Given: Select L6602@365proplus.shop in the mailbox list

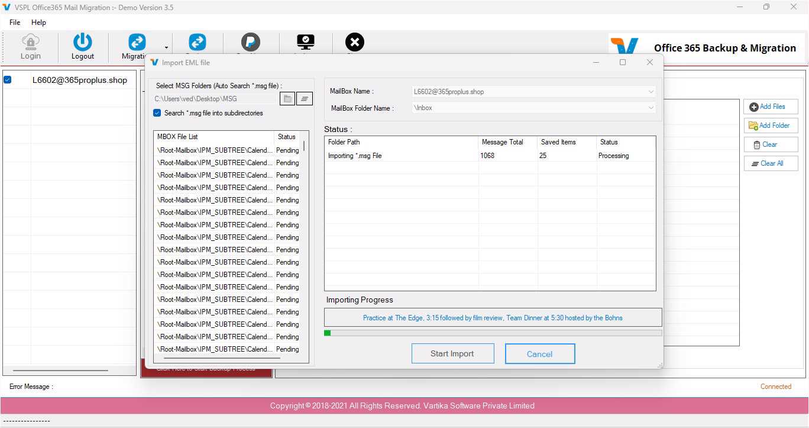Looking at the screenshot, I should pyautogui.click(x=79, y=80).
